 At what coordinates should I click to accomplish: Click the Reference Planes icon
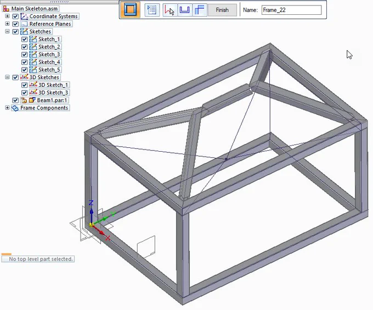tap(24, 24)
